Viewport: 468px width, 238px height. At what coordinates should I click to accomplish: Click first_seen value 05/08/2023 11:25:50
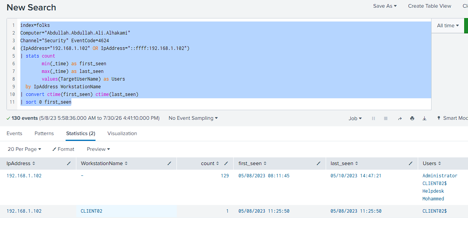click(264, 211)
